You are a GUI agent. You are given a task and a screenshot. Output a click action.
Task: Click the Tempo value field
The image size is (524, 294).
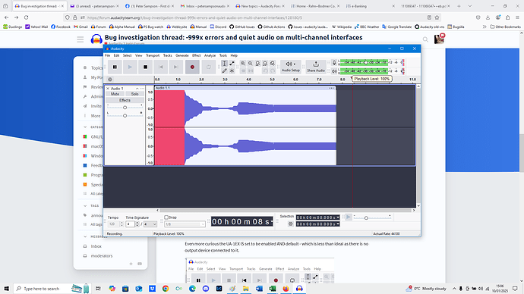pyautogui.click(x=113, y=224)
